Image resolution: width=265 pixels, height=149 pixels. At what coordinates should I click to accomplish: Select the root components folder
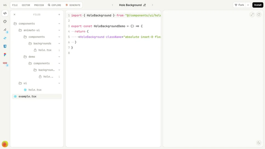pyautogui.click(x=37, y=24)
